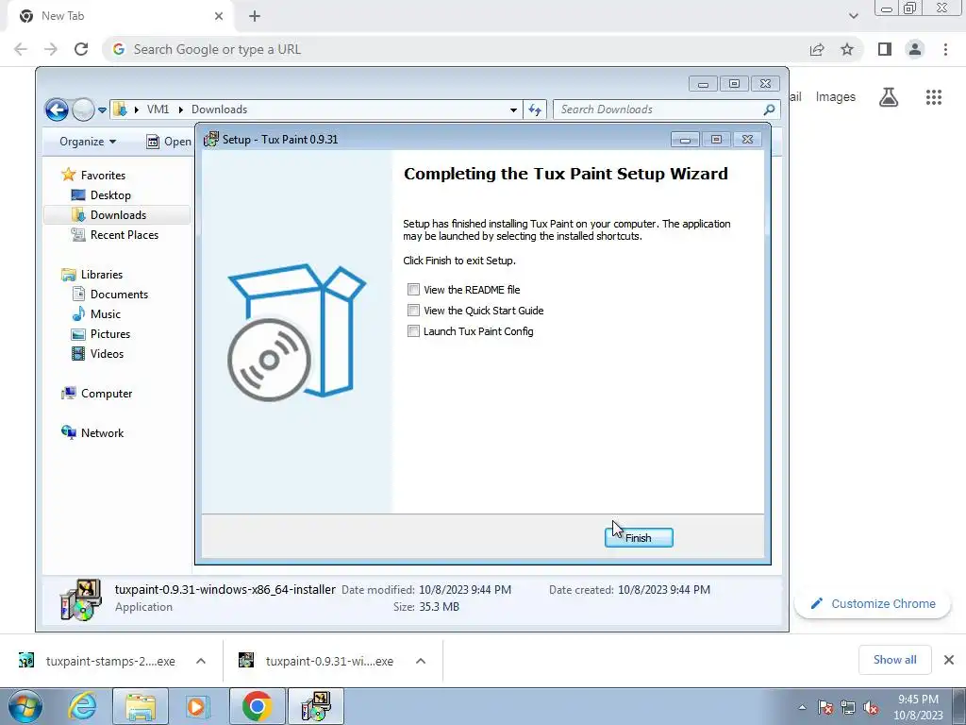Open Explorer recent locations dropdown arrow
966x725 pixels.
[102, 110]
